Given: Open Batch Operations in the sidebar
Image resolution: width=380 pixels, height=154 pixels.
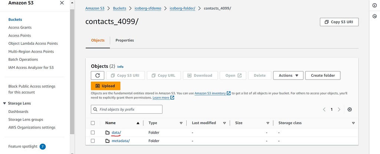Looking at the screenshot, I should coord(23,60).
